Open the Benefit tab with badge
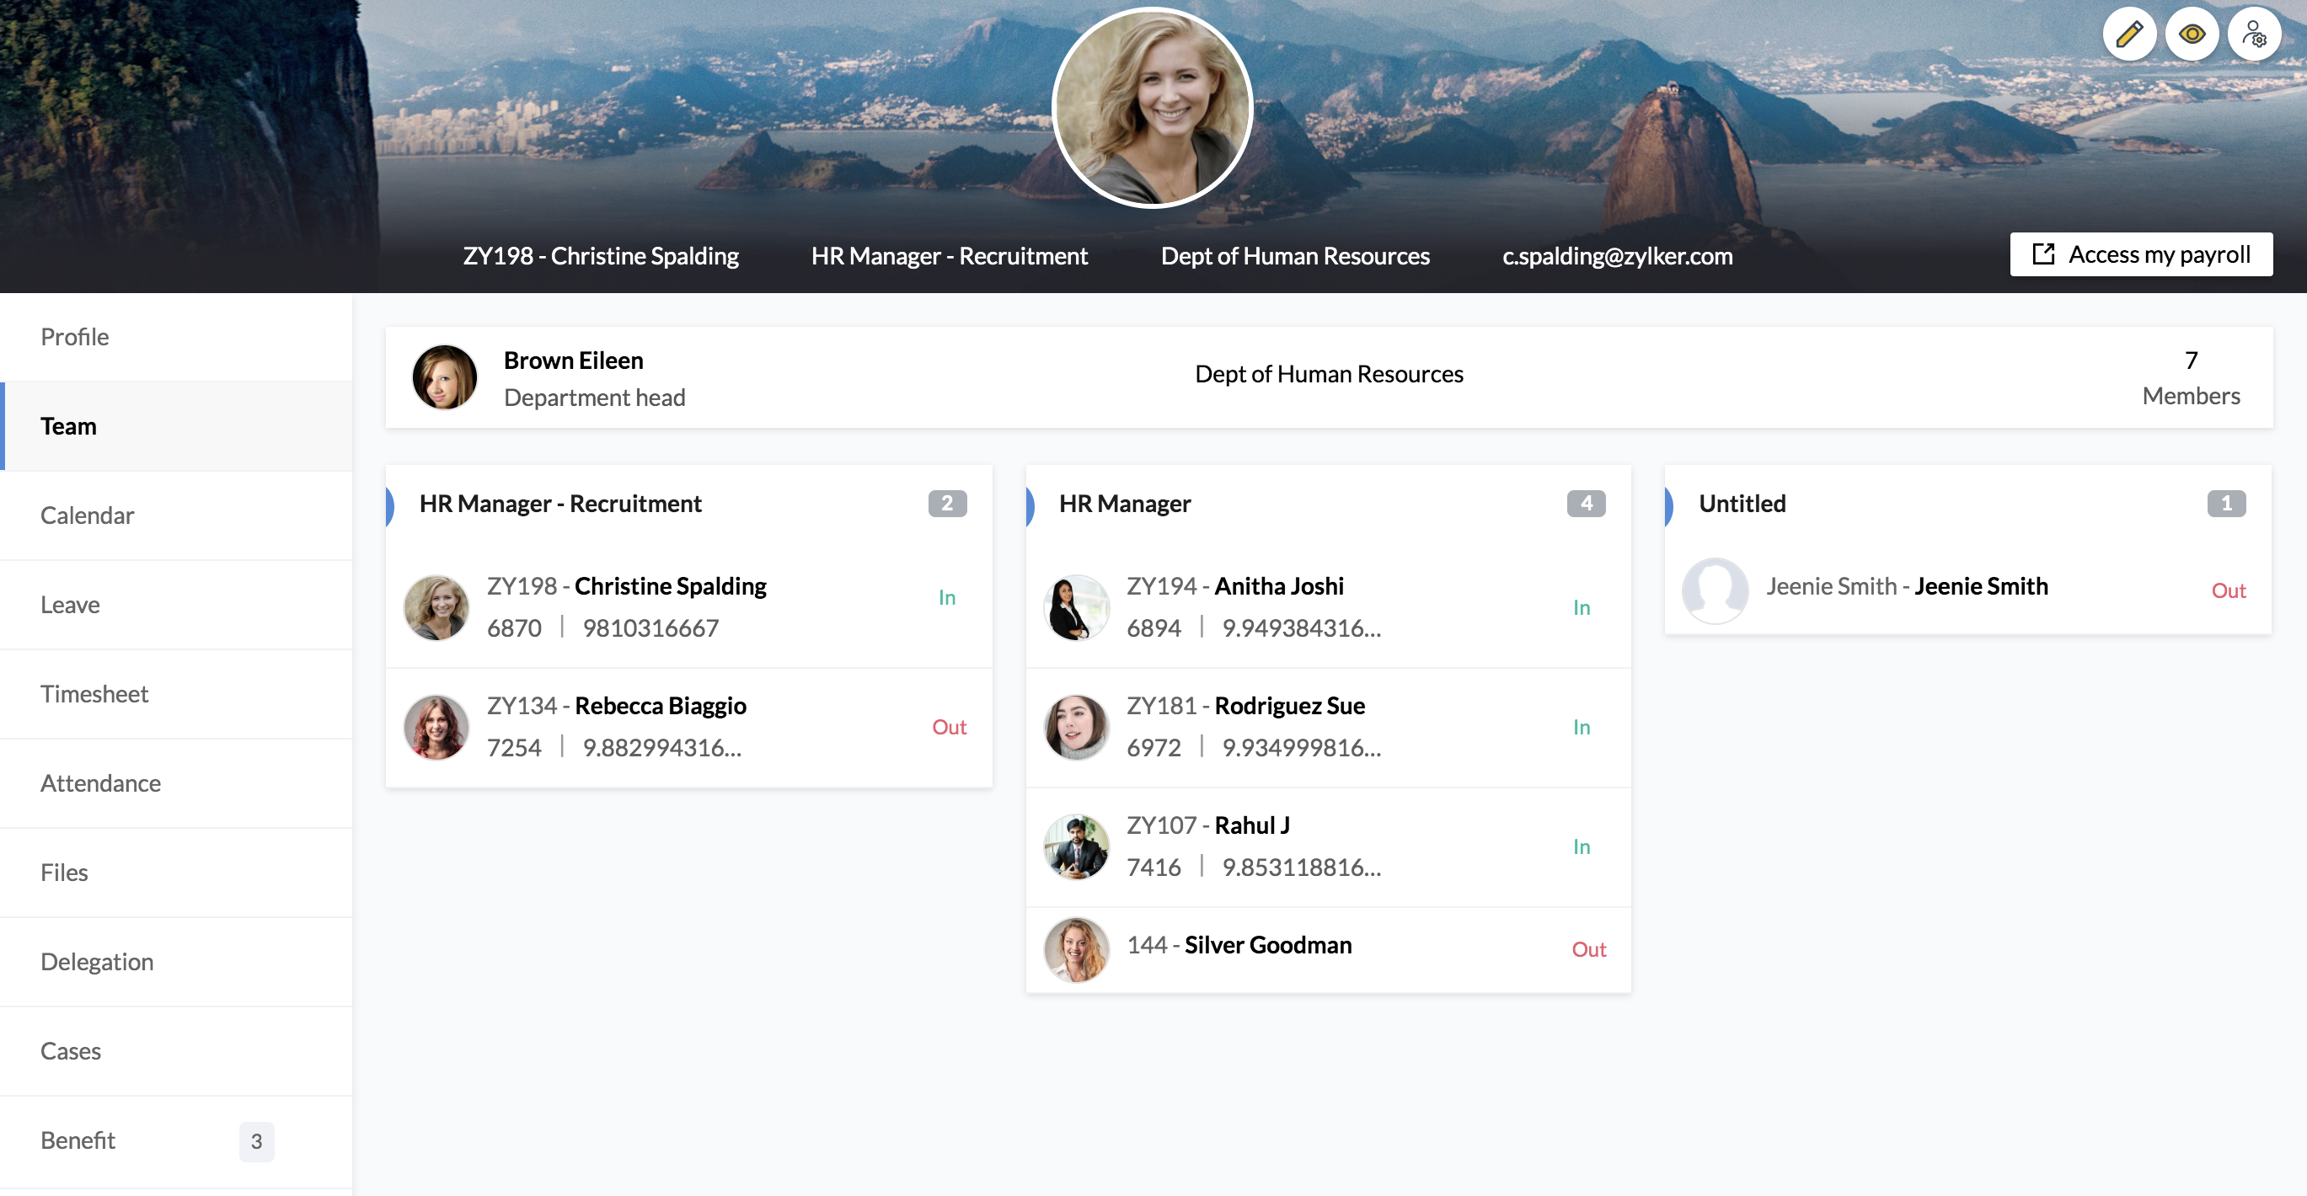This screenshot has width=2307, height=1196. pos(78,1140)
